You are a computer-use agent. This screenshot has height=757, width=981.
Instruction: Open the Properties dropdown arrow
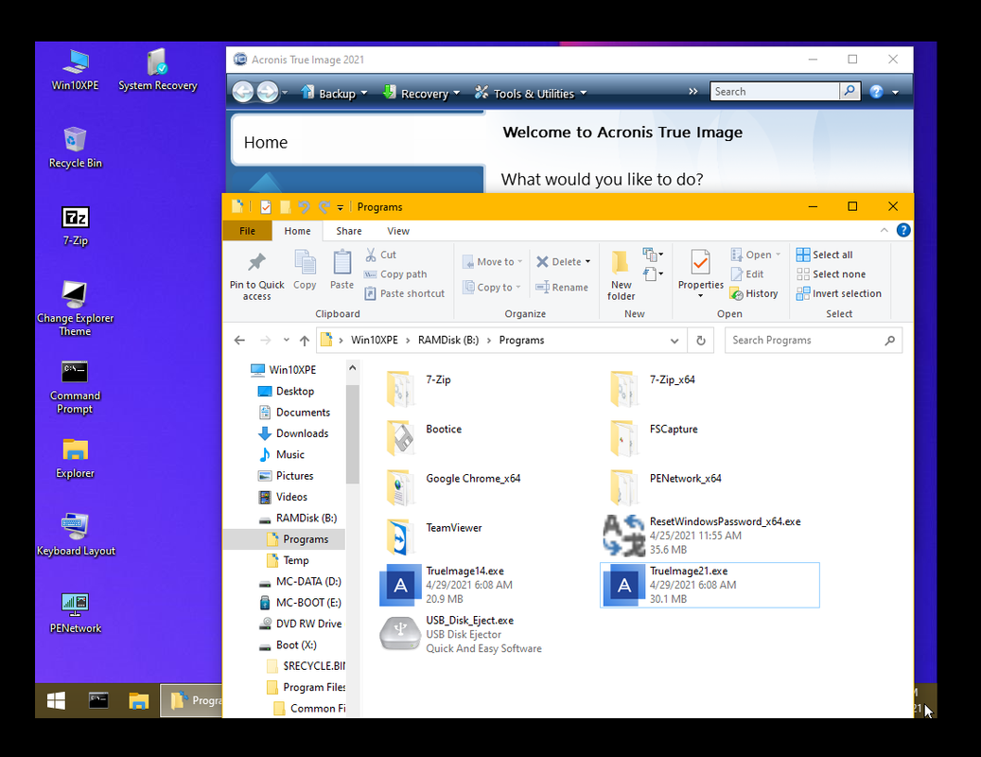tap(700, 296)
